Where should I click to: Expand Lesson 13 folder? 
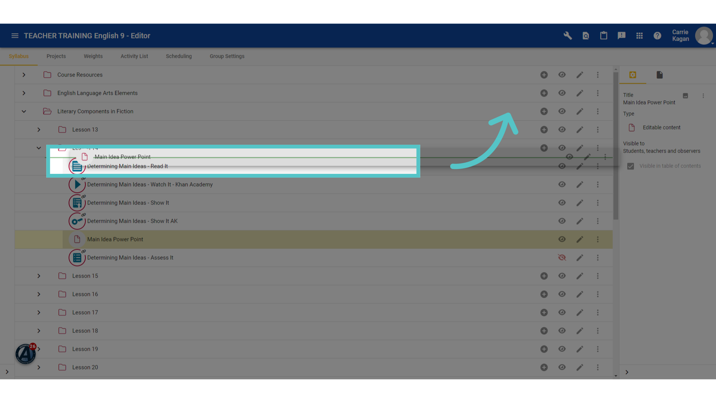[39, 130]
